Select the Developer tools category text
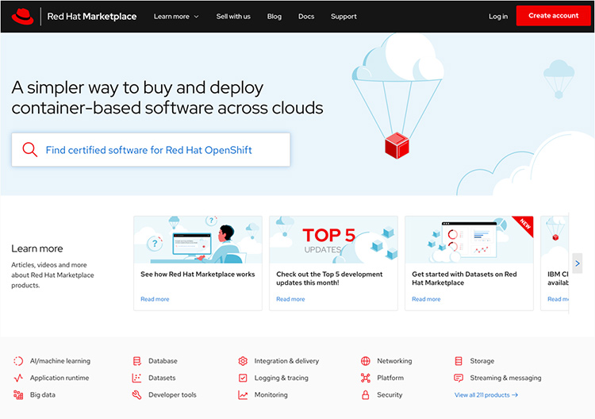This screenshot has height=419, width=595. [172, 394]
